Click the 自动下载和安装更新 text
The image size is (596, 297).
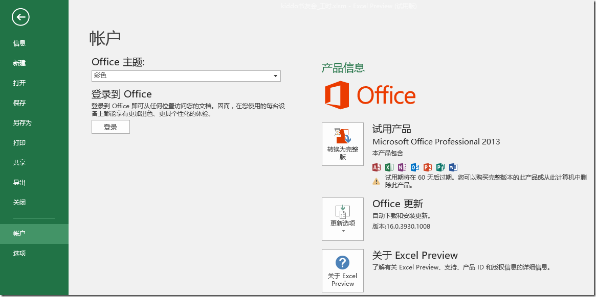pos(402,216)
